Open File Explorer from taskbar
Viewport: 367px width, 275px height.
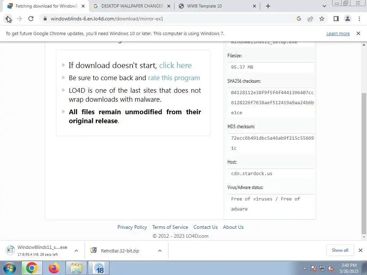tap(76, 268)
